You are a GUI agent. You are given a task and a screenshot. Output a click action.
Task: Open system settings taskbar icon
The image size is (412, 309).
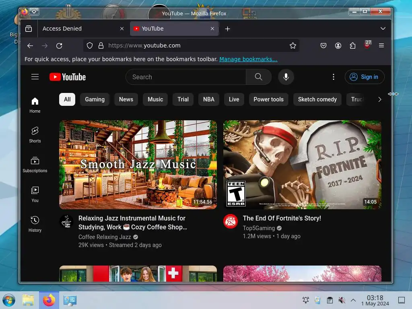click(70, 300)
